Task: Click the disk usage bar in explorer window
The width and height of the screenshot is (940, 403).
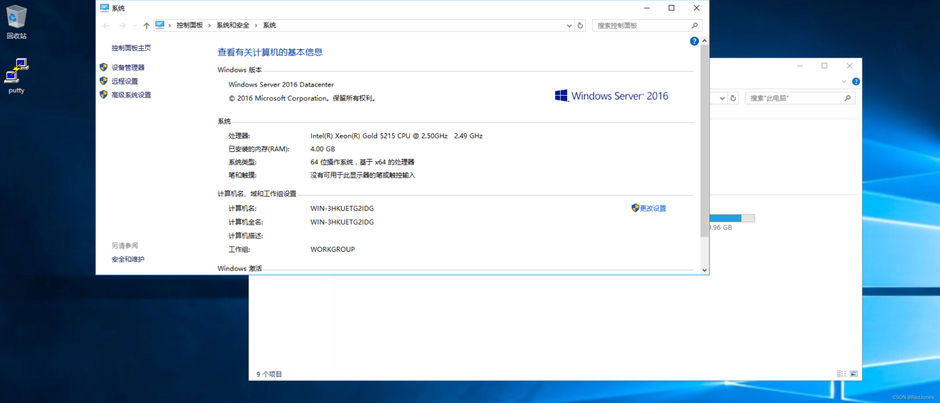Action: [x=732, y=218]
